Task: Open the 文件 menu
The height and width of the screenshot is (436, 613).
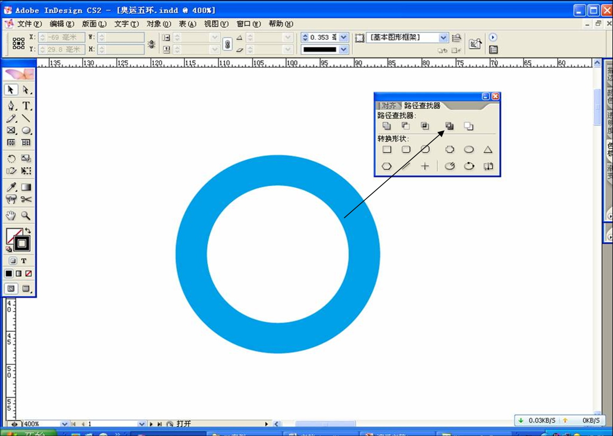Action: 29,24
